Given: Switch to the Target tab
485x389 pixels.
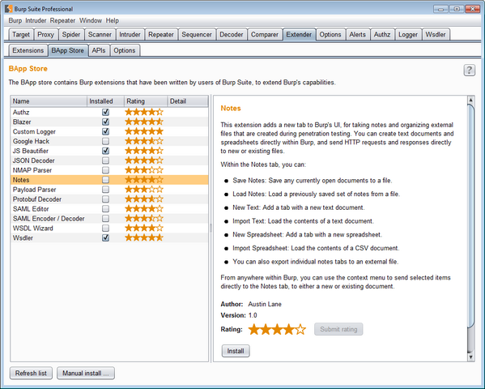Looking at the screenshot, I should pyautogui.click(x=21, y=34).
